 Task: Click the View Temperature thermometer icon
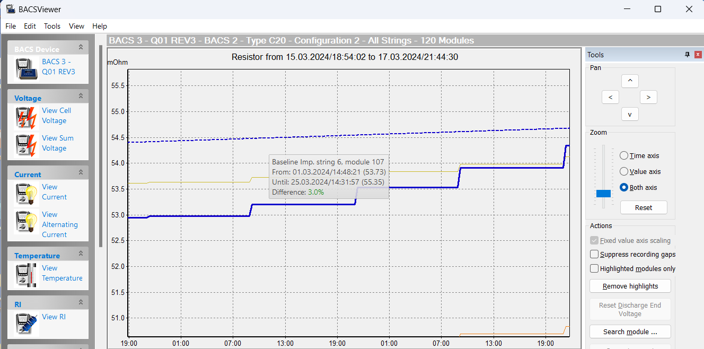26,274
